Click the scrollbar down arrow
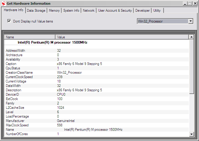The width and height of the screenshot is (199, 141). pyautogui.click(x=191, y=134)
